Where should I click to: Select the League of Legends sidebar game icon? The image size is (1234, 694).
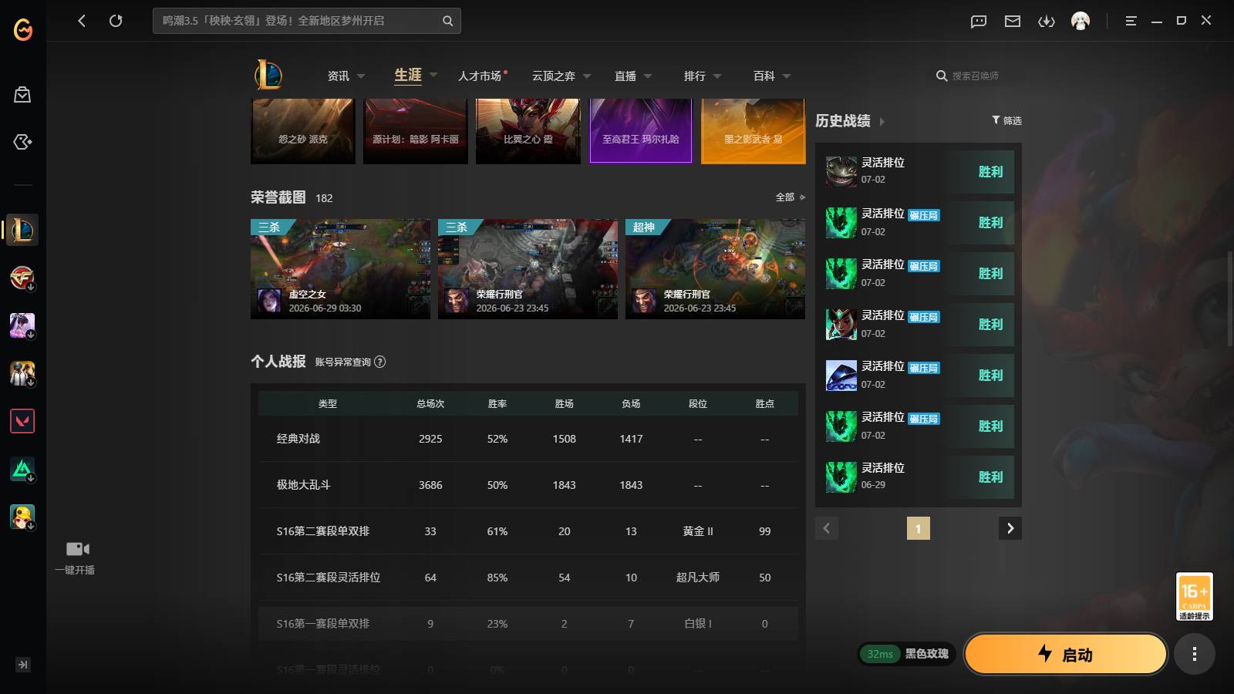click(22, 230)
